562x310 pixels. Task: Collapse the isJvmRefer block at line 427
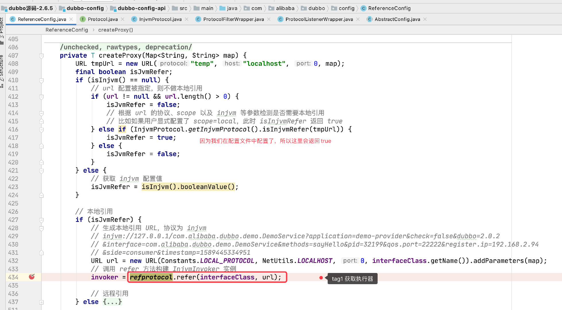tap(41, 220)
